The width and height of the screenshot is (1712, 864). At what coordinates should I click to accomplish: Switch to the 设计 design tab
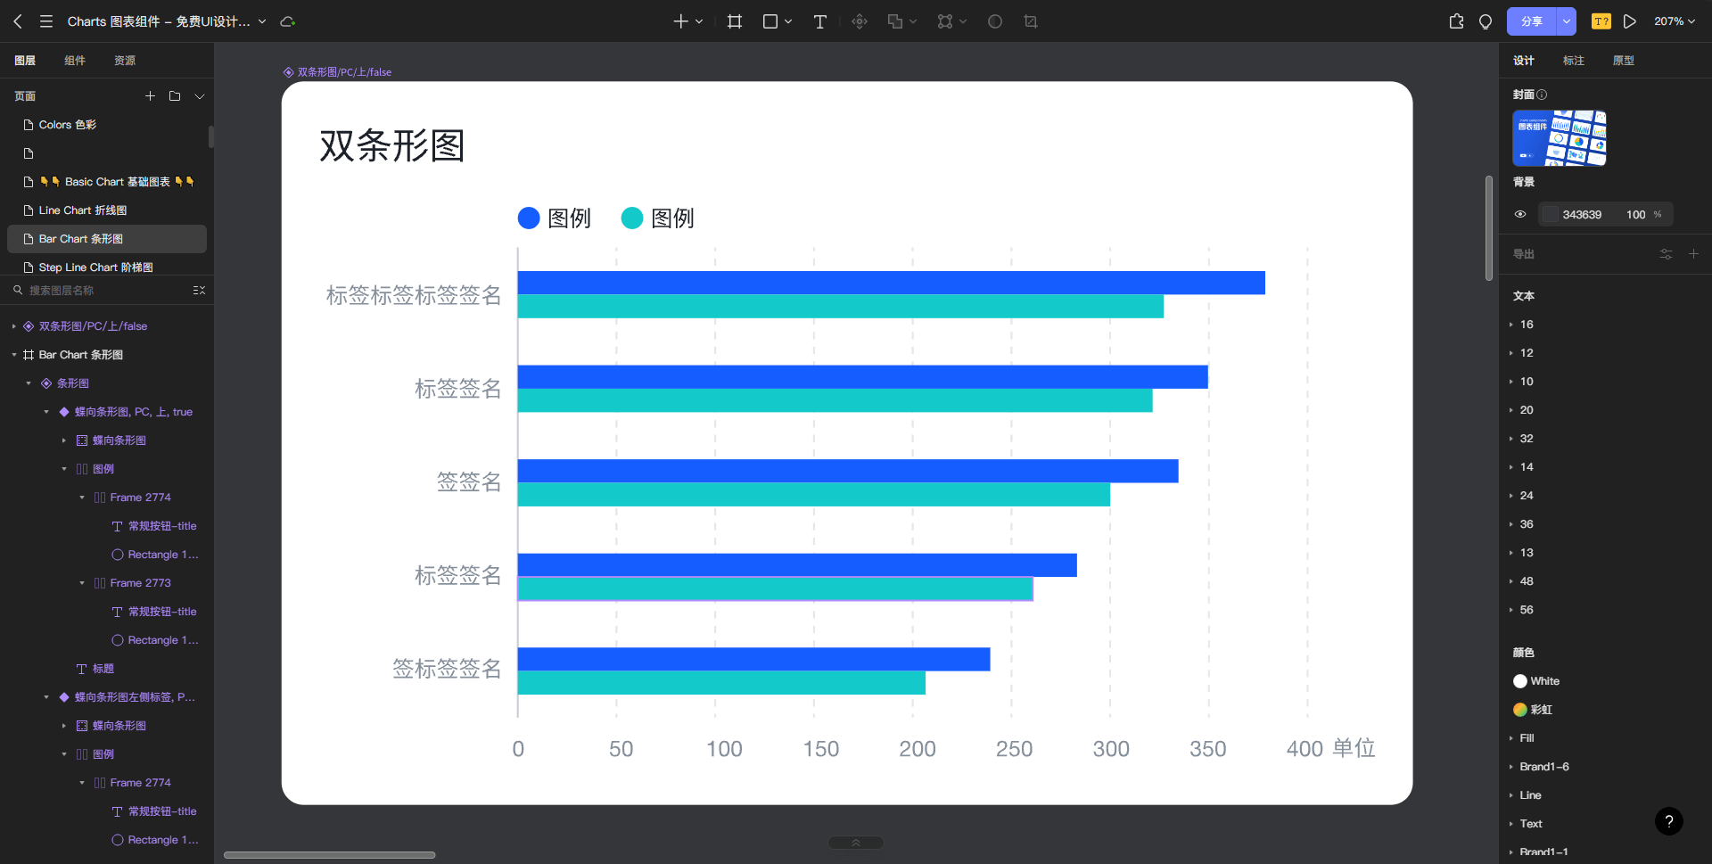coord(1524,61)
